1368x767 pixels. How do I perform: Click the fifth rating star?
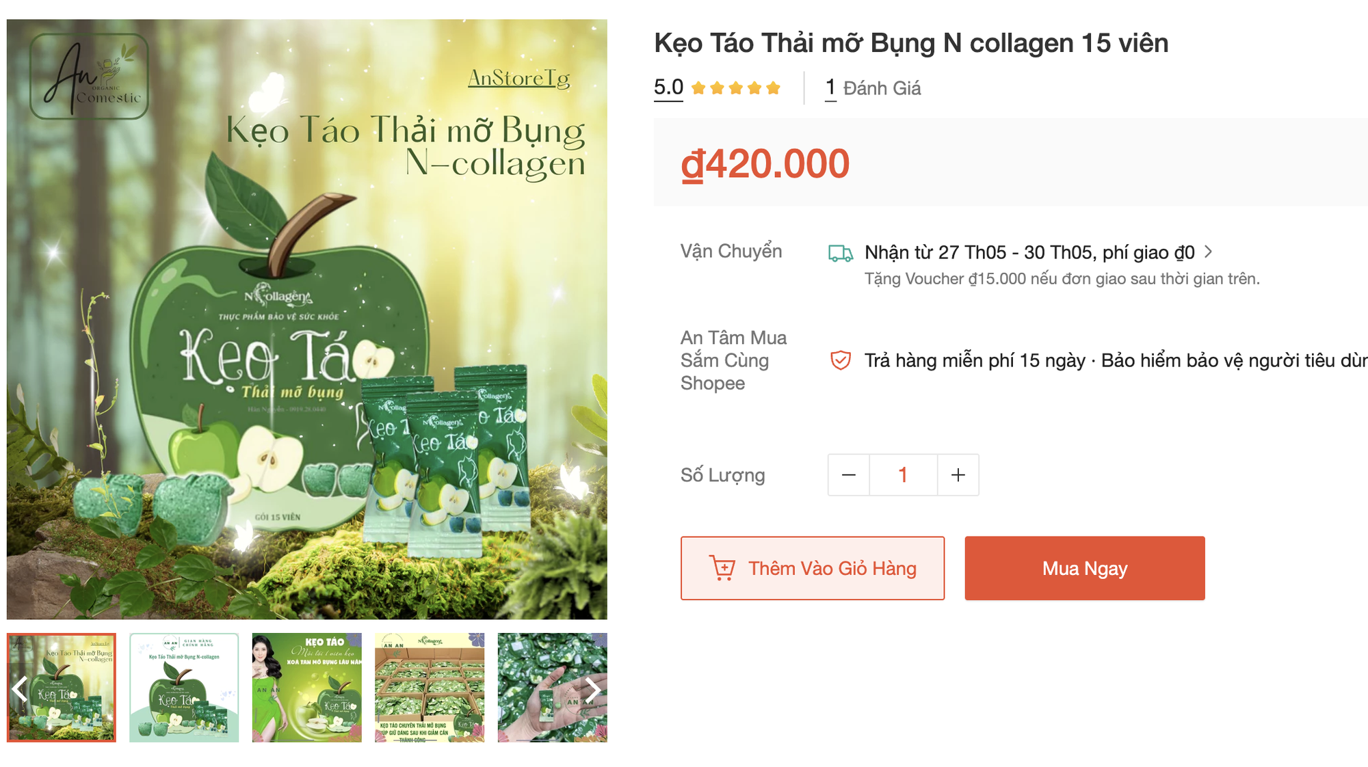click(x=774, y=88)
